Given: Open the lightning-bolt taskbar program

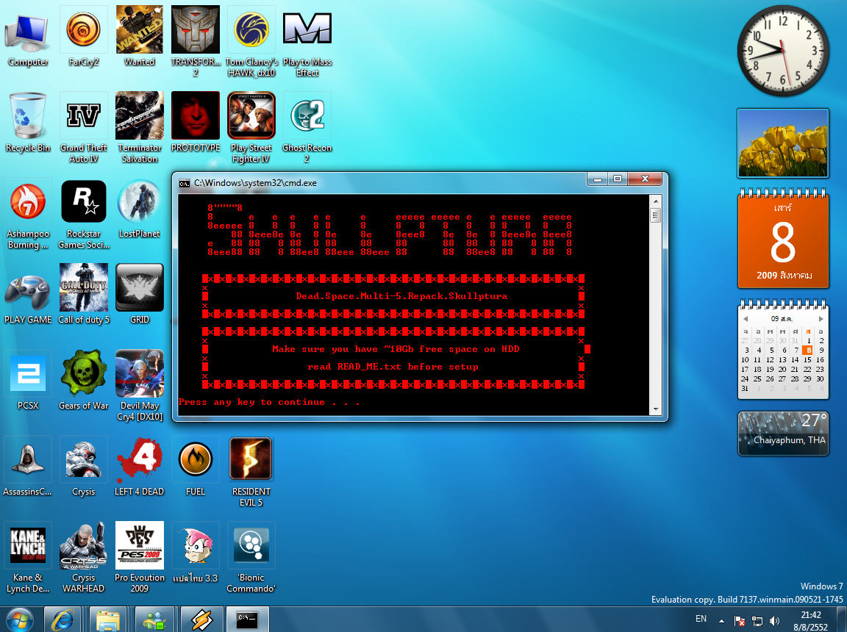Looking at the screenshot, I should 201,620.
